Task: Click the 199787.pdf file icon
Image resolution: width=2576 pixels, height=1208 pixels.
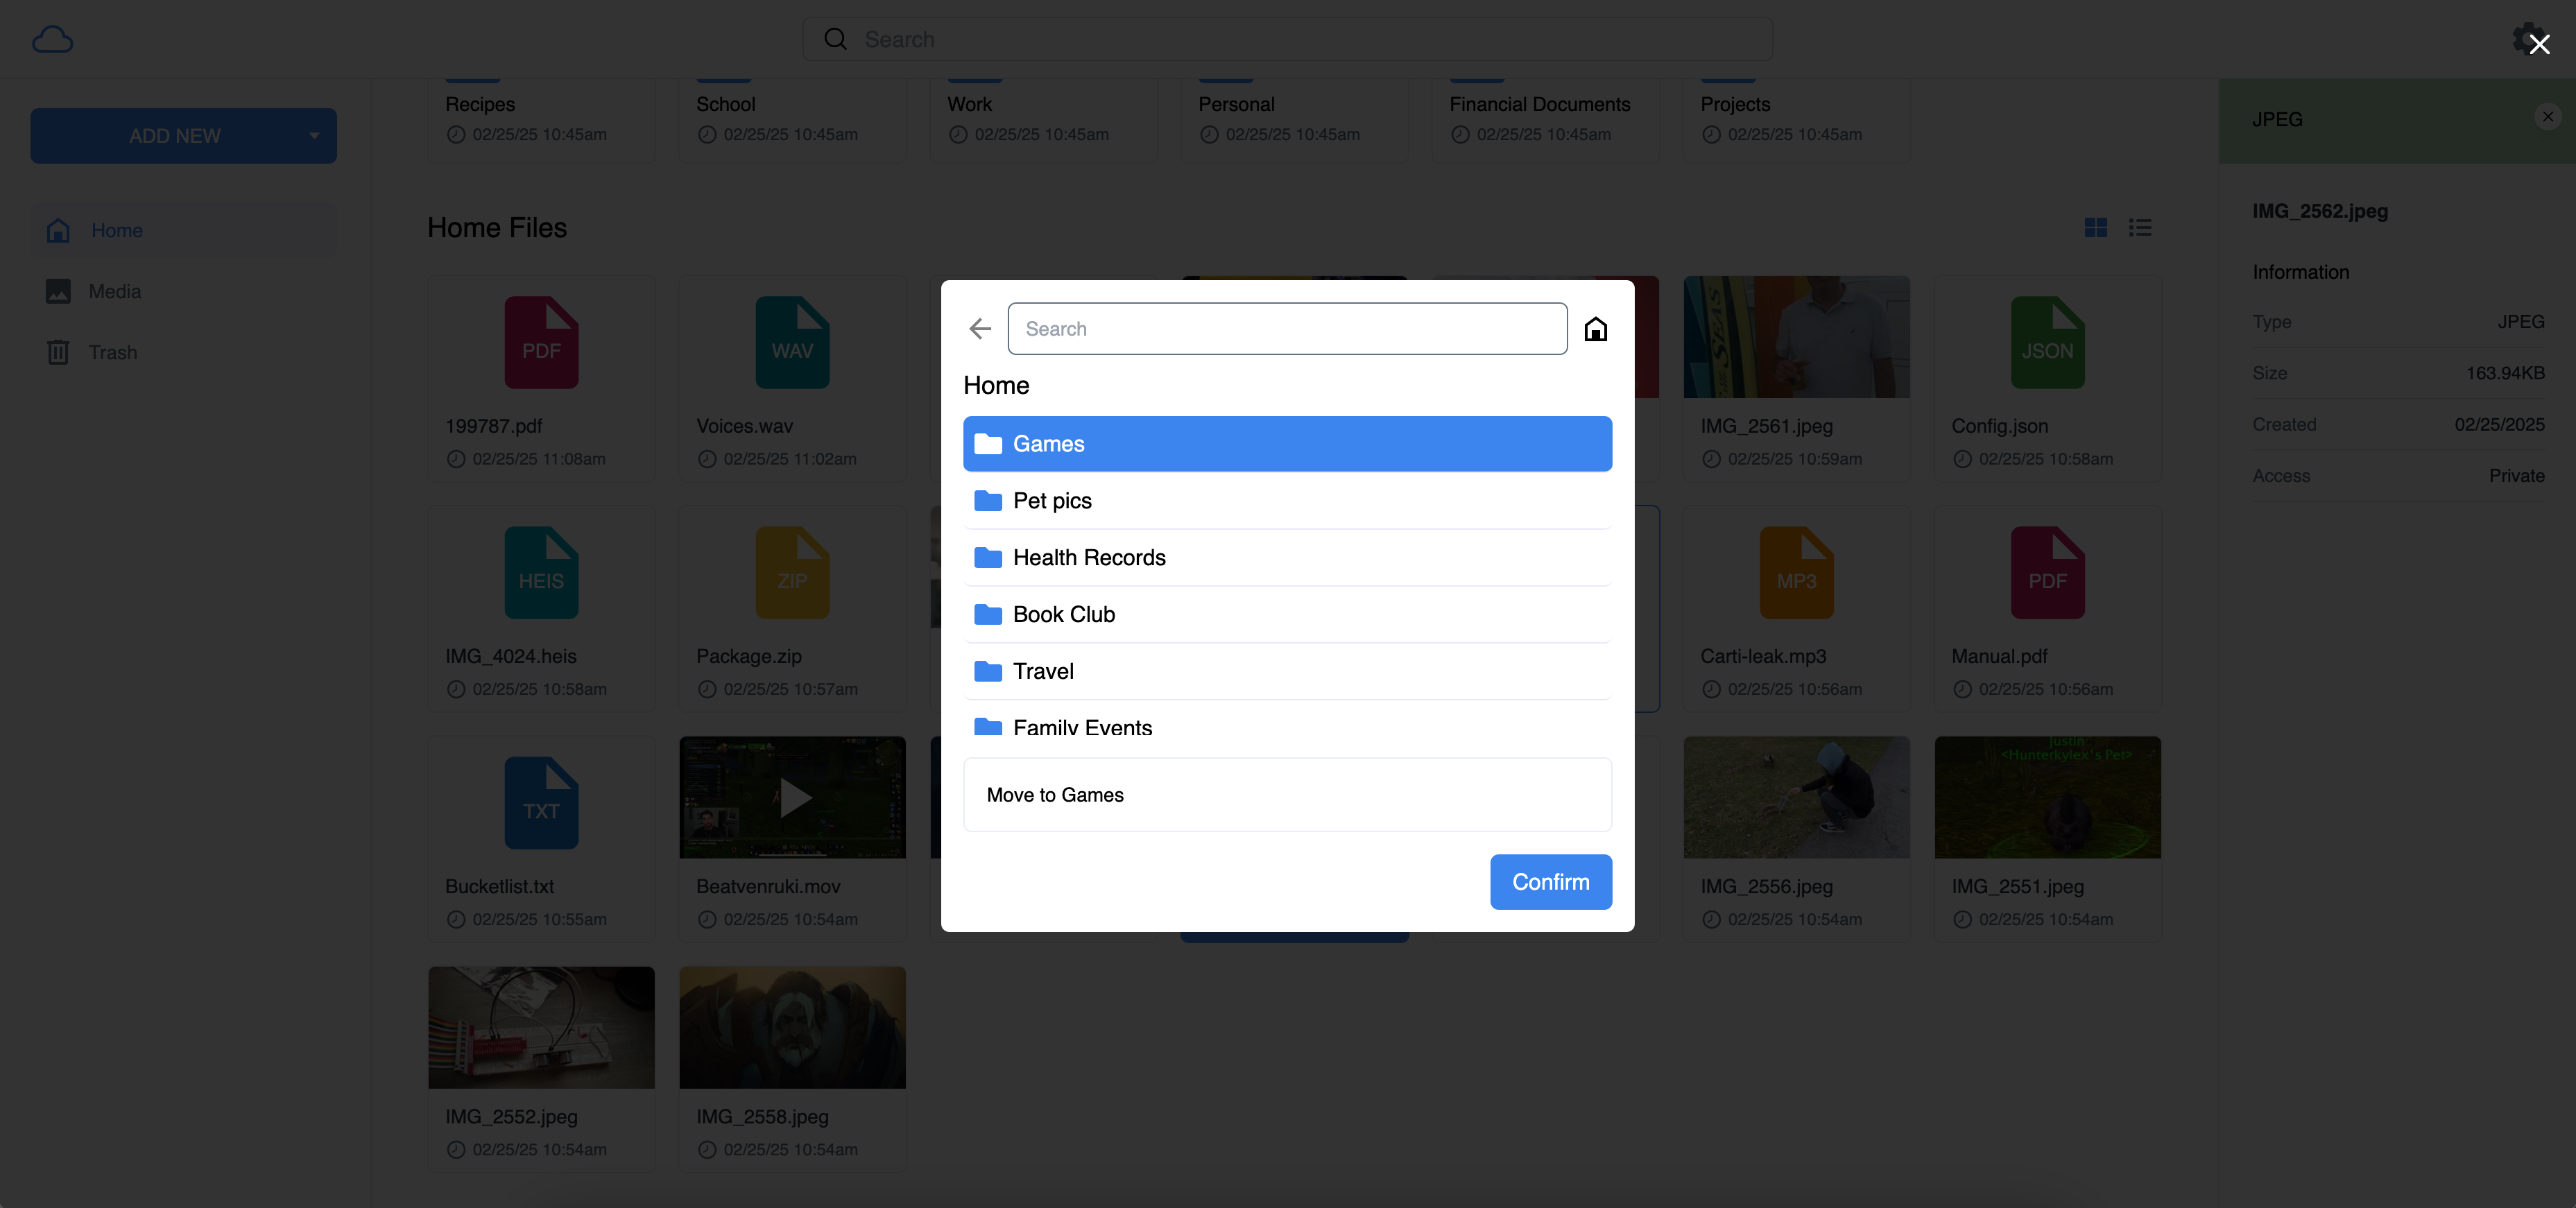Action: 541,343
